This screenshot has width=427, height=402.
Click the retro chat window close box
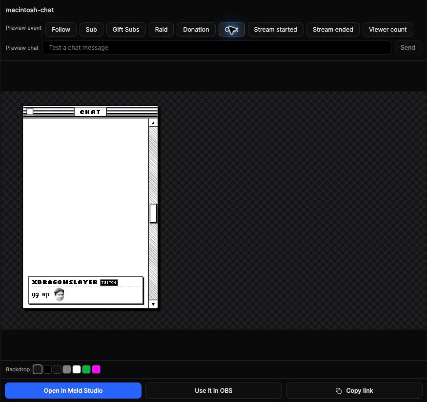pyautogui.click(x=30, y=112)
